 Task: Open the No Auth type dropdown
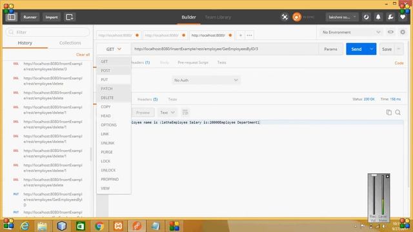coord(206,80)
